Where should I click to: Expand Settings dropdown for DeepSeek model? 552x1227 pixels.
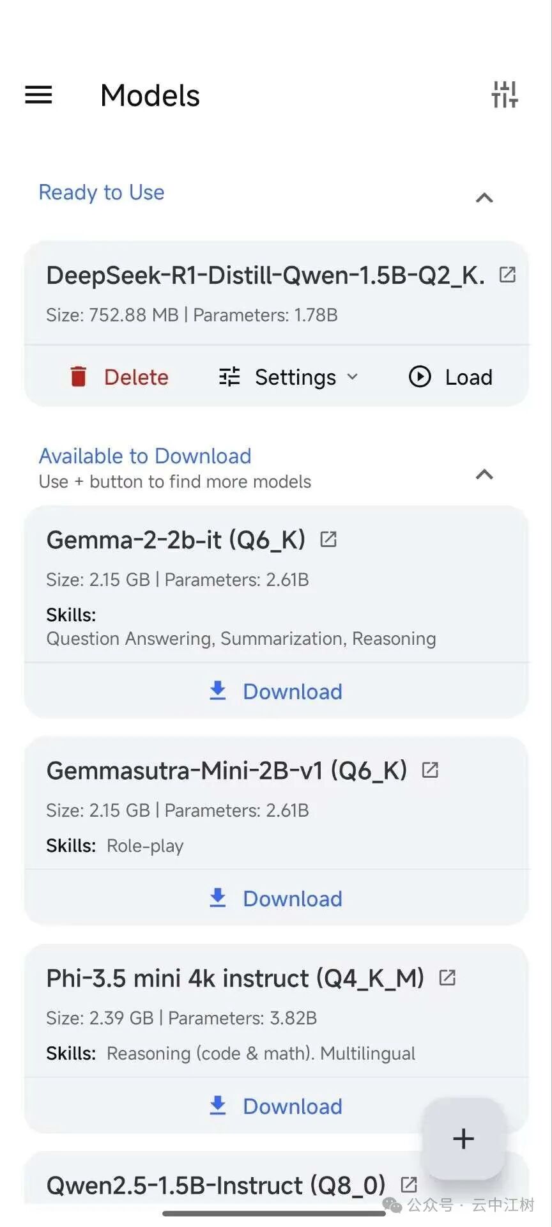click(x=289, y=377)
